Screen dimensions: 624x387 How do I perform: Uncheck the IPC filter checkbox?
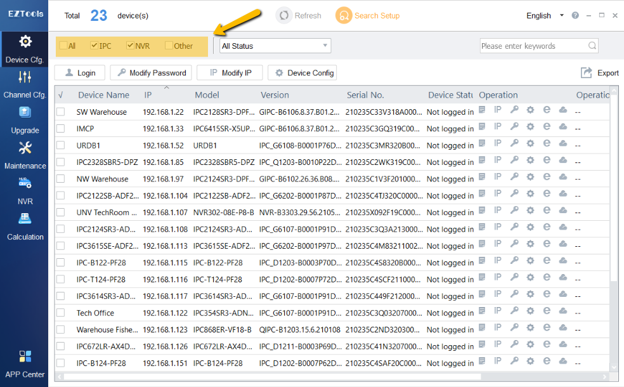click(x=94, y=46)
